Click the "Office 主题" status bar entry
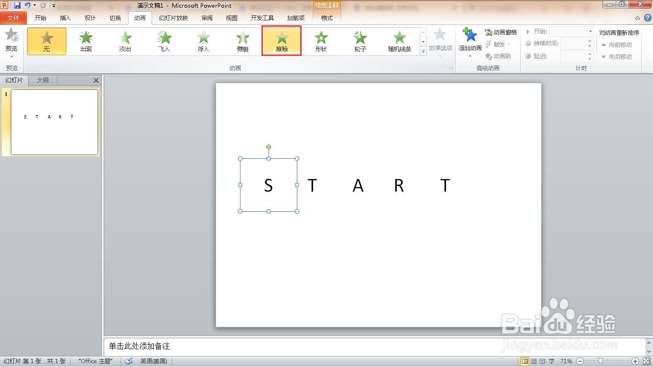 point(96,361)
